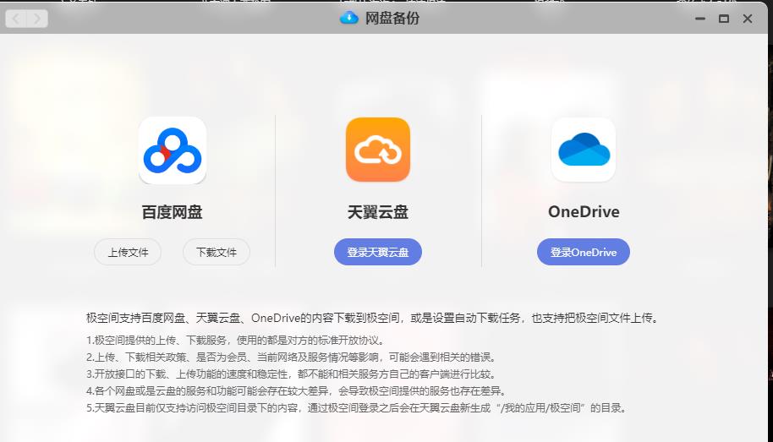
Task: Click note 3 about 速度和稳定性
Action: click(x=291, y=374)
